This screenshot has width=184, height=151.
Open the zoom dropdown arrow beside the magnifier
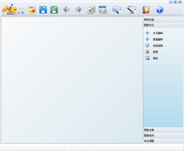coord(121,10)
